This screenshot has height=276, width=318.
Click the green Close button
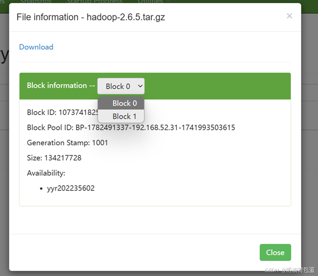click(x=275, y=252)
